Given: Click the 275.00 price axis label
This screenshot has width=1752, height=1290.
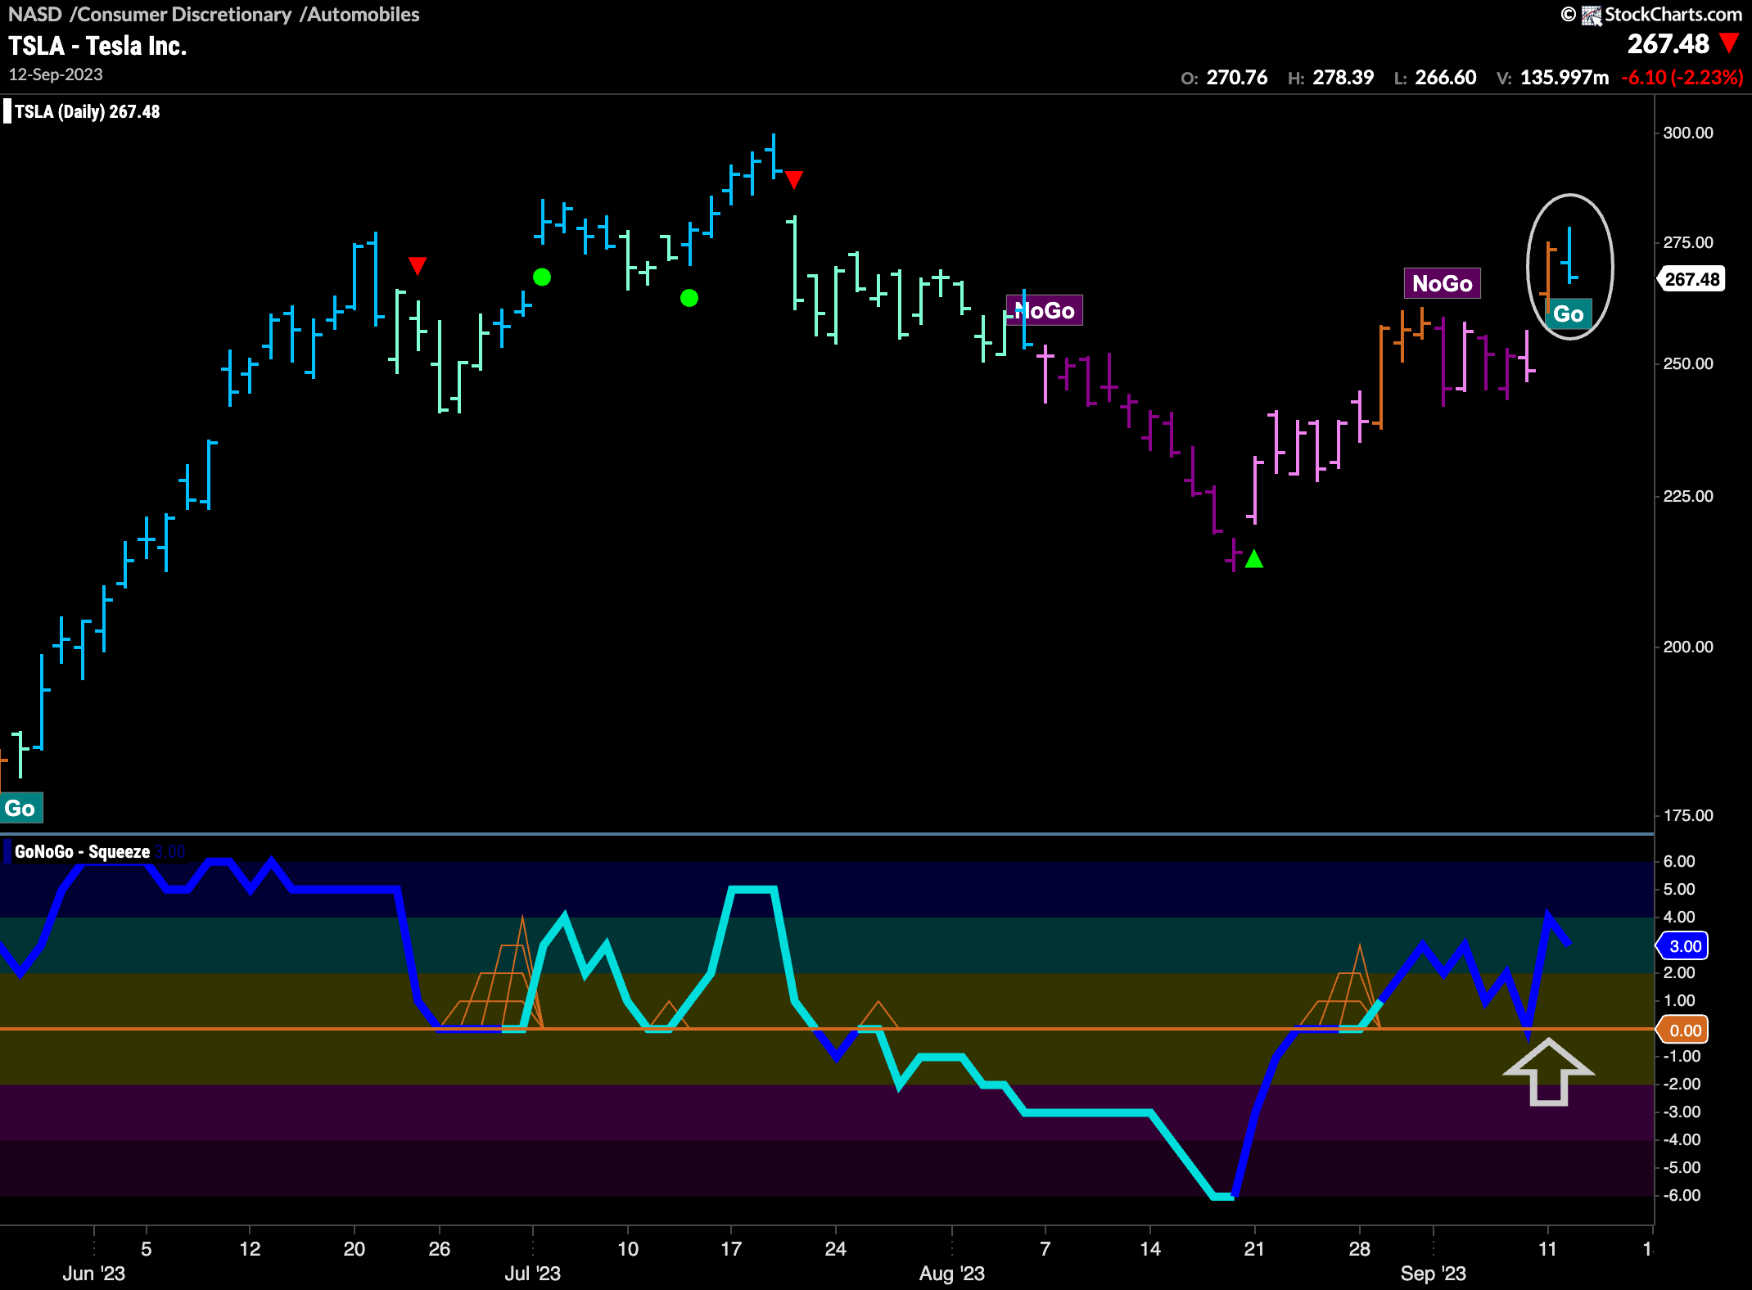Looking at the screenshot, I should 1688,242.
